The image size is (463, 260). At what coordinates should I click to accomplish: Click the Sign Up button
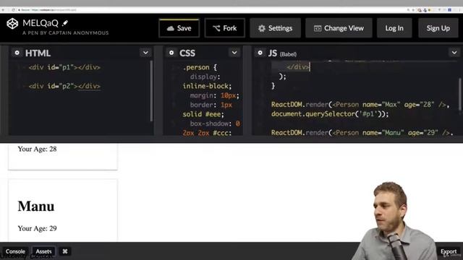pyautogui.click(x=438, y=28)
